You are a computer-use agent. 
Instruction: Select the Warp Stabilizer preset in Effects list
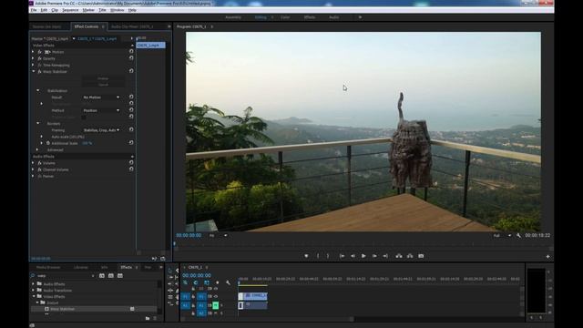(63, 309)
